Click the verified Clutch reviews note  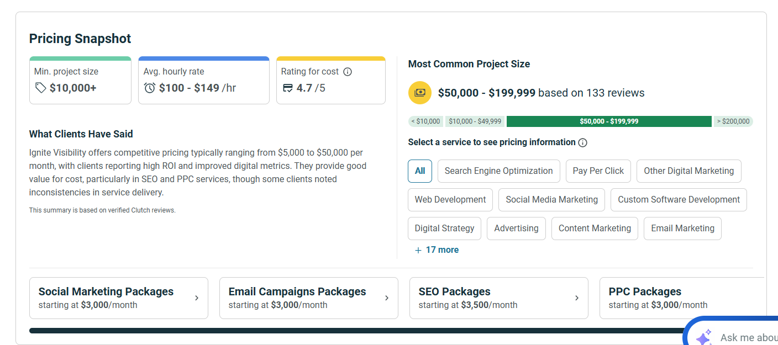102,210
